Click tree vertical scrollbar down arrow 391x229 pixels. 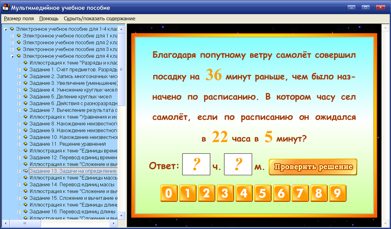tap(121, 216)
